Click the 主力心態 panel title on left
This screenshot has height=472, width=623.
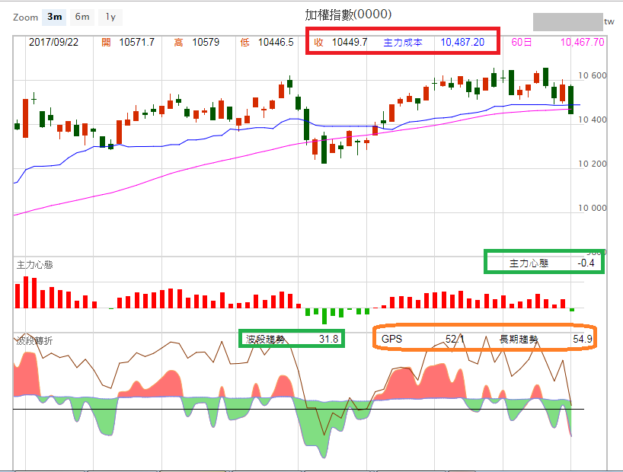[35, 265]
